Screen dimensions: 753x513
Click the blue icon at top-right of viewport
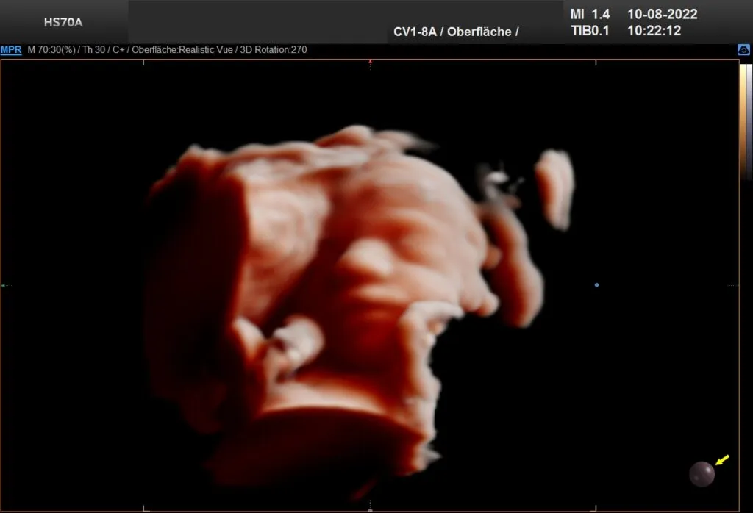743,50
